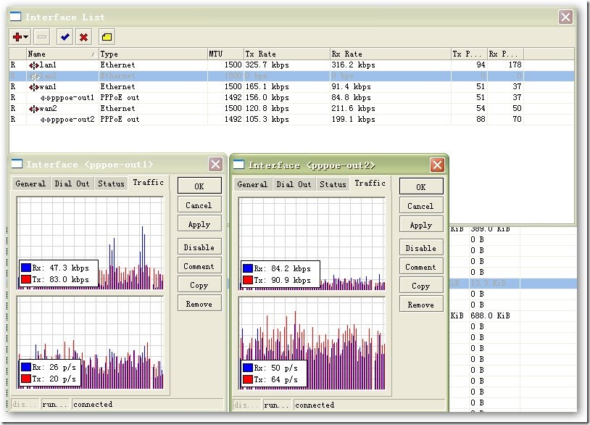Click Remove in pppoe-out1 dialog

tap(199, 304)
